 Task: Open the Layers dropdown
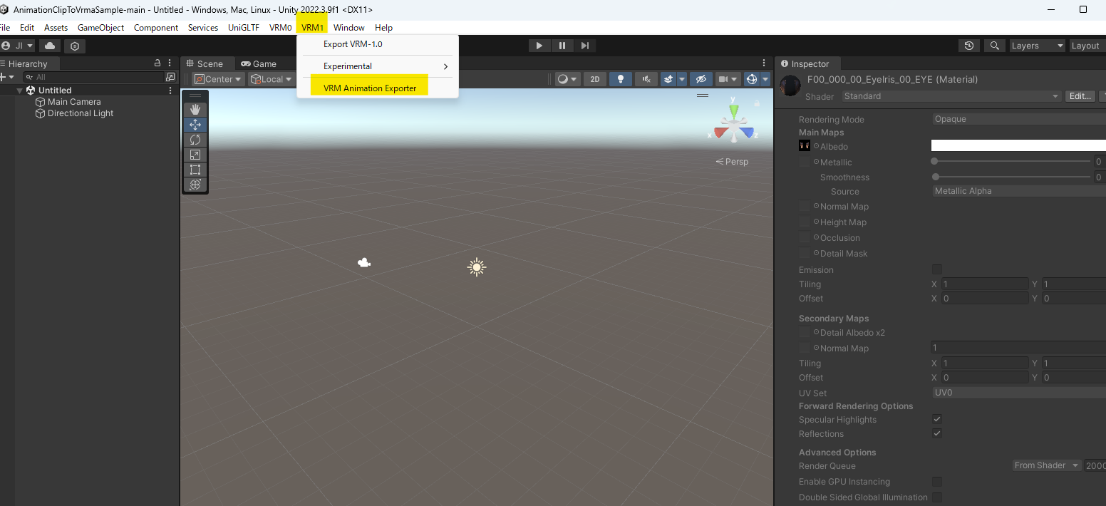point(1036,46)
